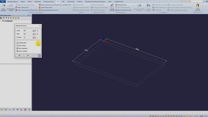Increase Length with the right arrow
This screenshot has width=208, height=117.
tap(35, 31)
